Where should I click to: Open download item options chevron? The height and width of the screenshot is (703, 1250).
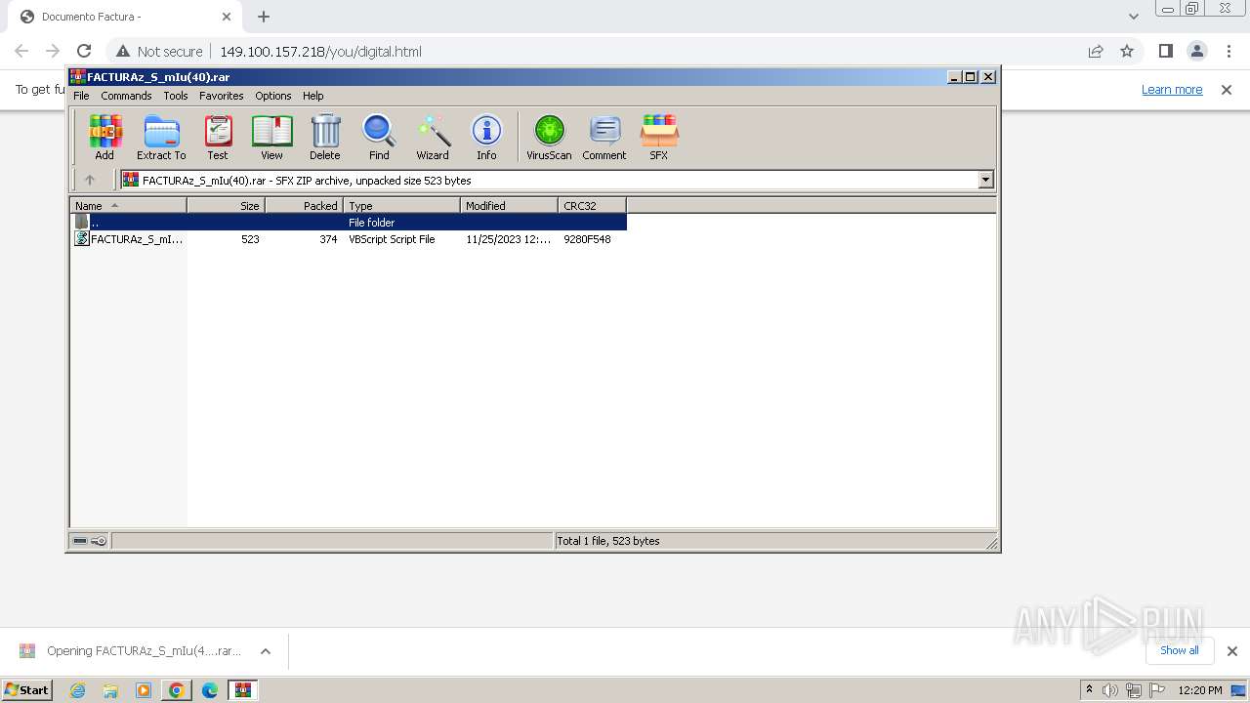(266, 651)
